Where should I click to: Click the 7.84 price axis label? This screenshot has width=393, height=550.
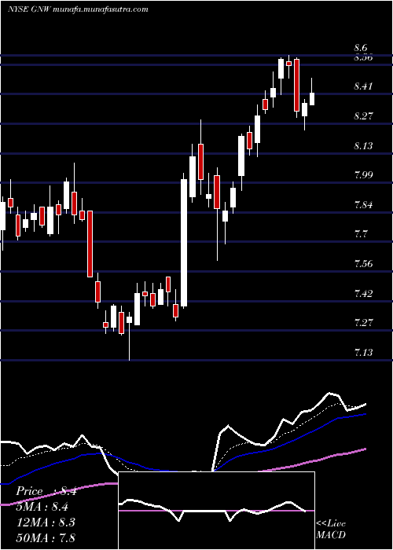point(363,204)
